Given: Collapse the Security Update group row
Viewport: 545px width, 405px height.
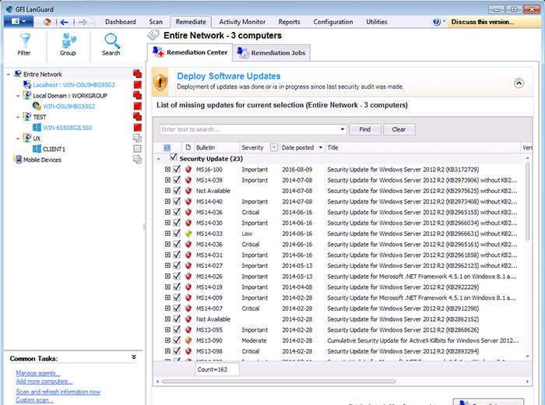Looking at the screenshot, I should pos(159,159).
